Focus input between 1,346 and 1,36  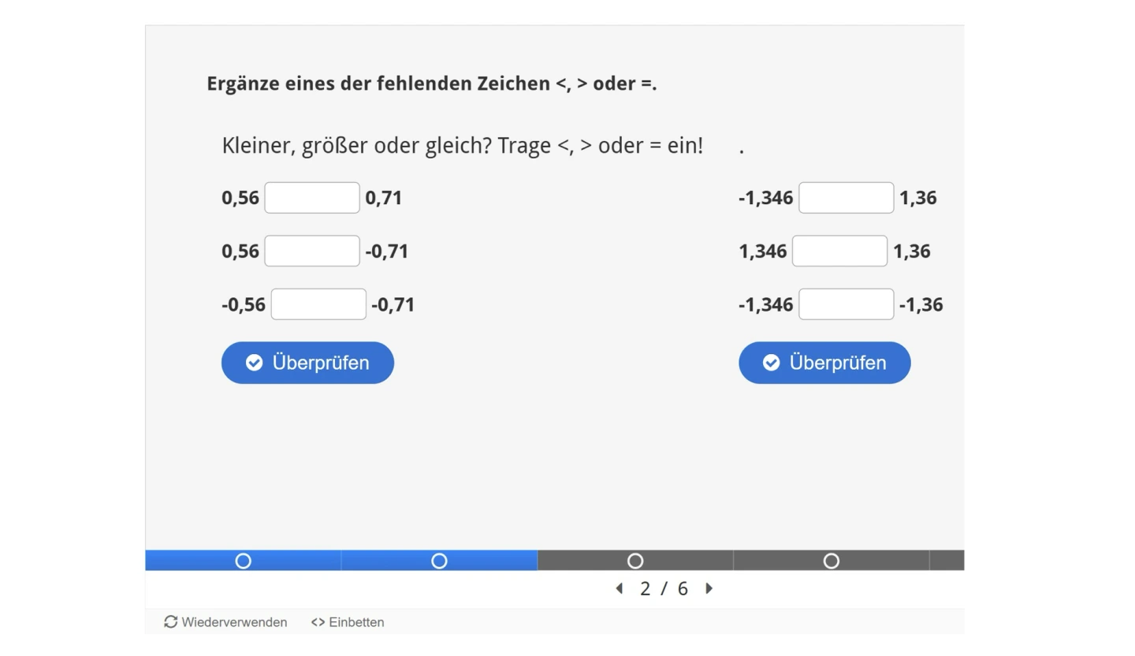point(839,252)
